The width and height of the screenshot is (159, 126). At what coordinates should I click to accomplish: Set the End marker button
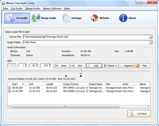coord(78,66)
